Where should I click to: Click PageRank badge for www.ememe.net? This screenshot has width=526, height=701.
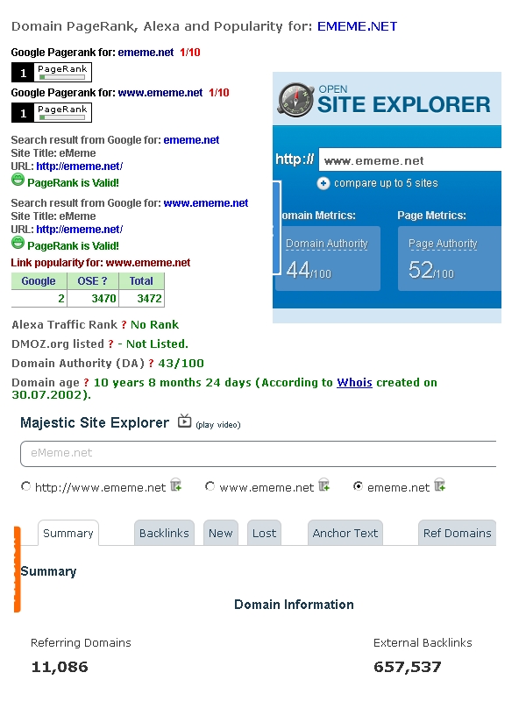tap(52, 113)
